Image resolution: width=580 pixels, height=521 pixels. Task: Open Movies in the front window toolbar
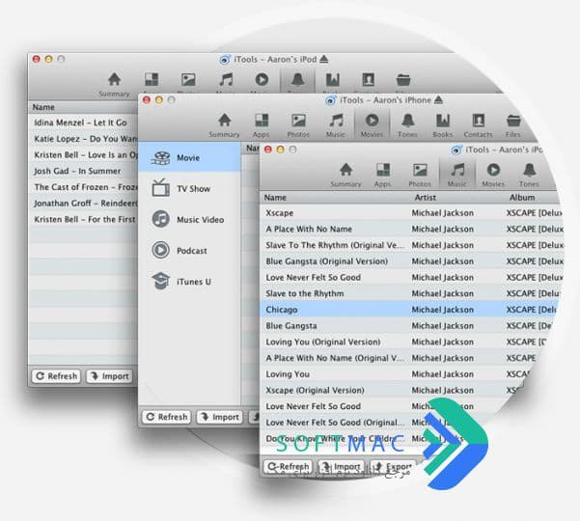pyautogui.click(x=493, y=176)
